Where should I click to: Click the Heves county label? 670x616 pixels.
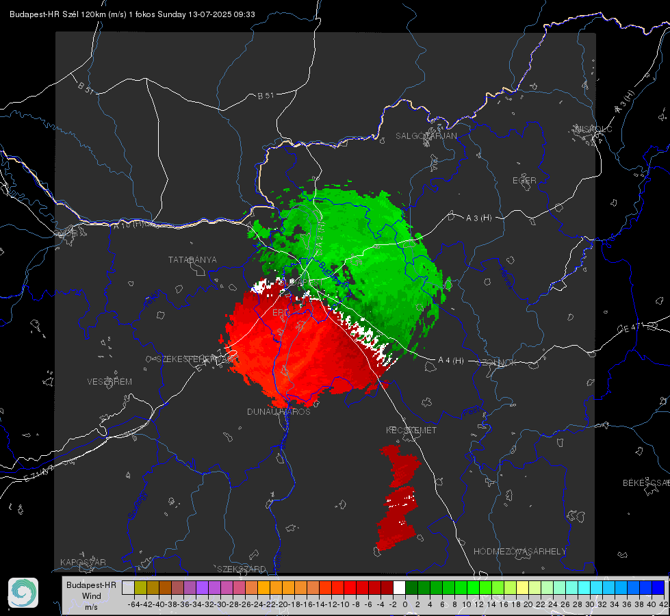click(x=506, y=278)
